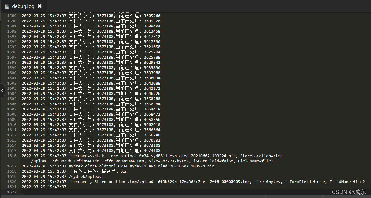Close the debug.log tab
The width and height of the screenshot is (371, 198).
click(x=40, y=6)
